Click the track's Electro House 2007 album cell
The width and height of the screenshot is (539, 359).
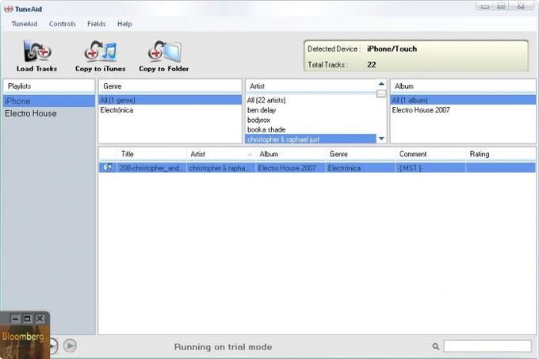(291, 168)
